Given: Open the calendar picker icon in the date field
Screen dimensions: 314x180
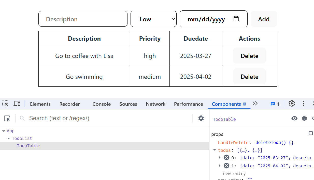Looking at the screenshot, I should [236, 19].
